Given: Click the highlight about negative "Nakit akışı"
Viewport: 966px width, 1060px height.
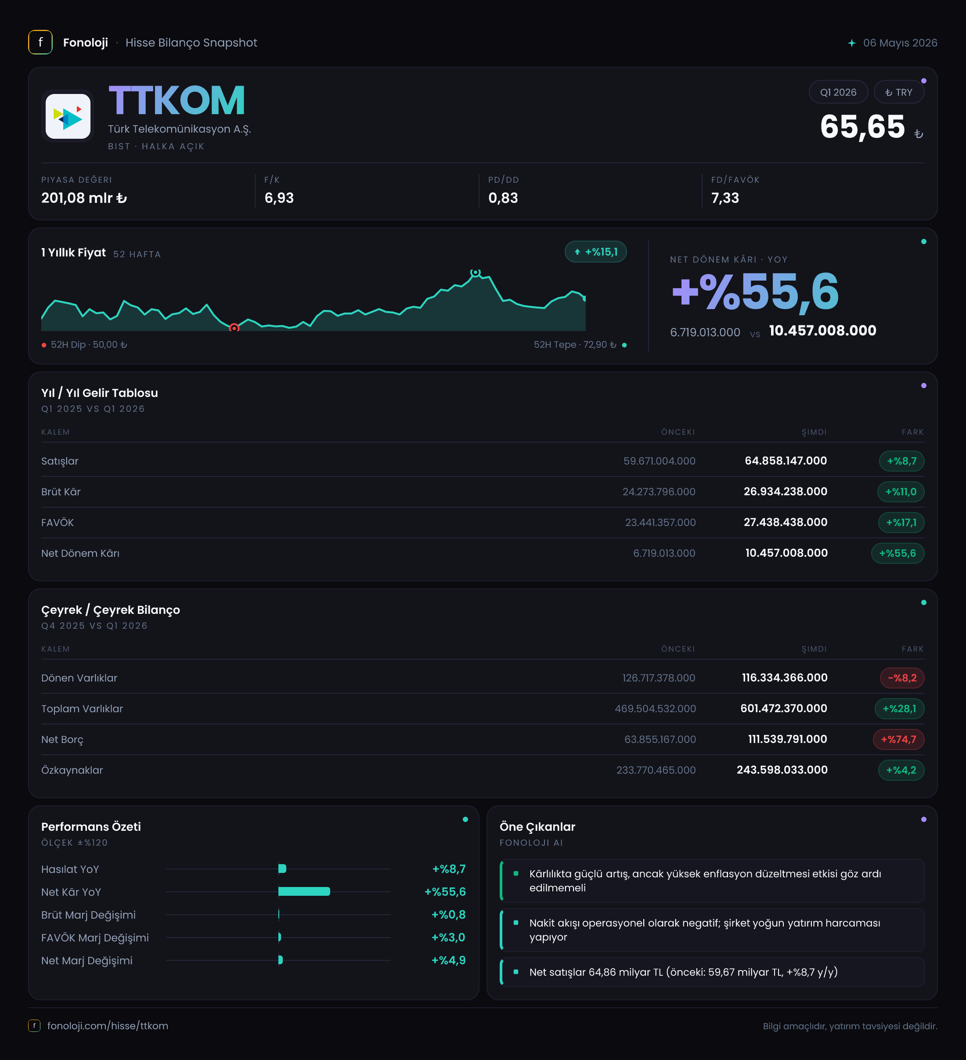Looking at the screenshot, I should (712, 930).
